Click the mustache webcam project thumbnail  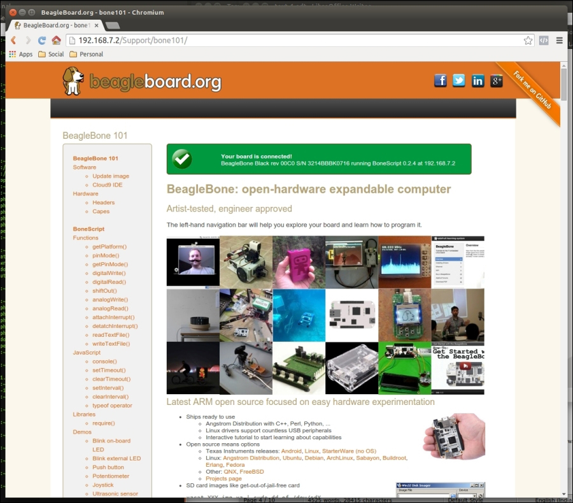pyautogui.click(x=193, y=262)
